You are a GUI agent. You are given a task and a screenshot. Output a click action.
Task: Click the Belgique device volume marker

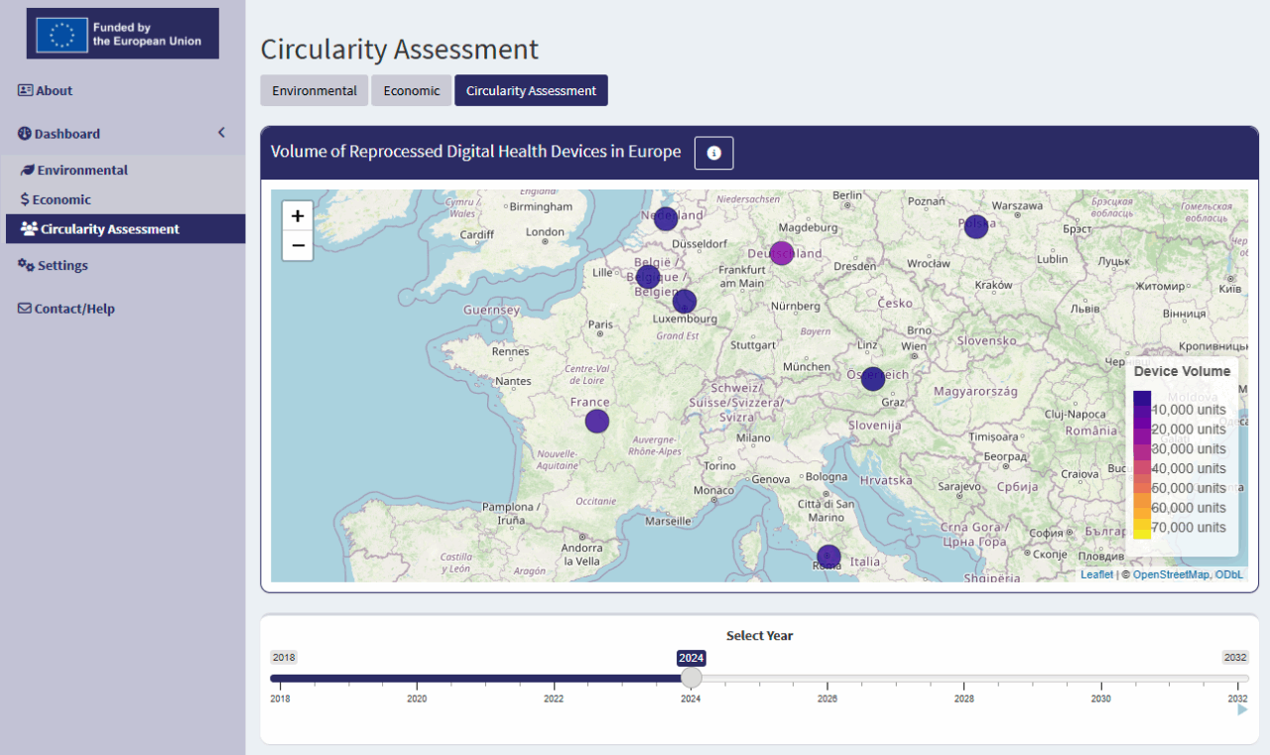click(648, 277)
